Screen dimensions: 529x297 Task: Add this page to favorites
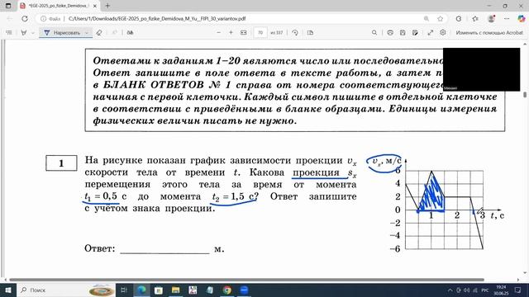tap(440, 19)
